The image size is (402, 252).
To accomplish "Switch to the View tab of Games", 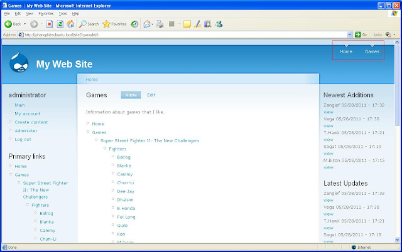I will click(x=131, y=95).
